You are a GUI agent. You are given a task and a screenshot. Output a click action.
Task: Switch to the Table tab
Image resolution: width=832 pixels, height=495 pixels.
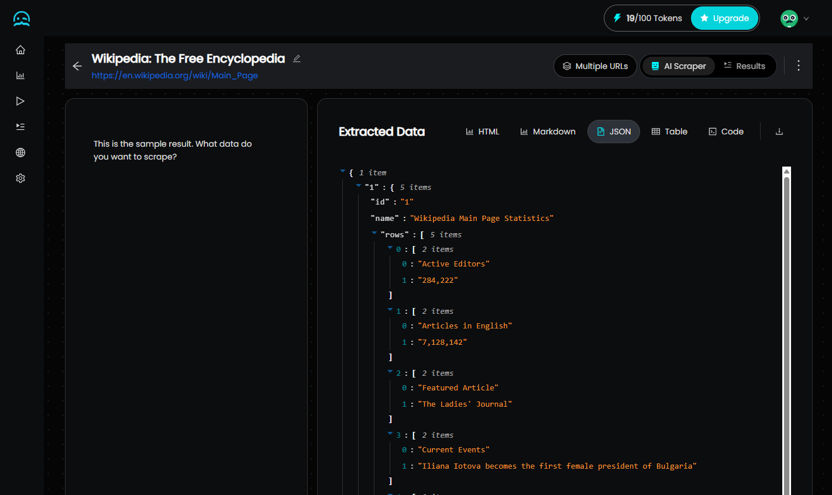[669, 131]
